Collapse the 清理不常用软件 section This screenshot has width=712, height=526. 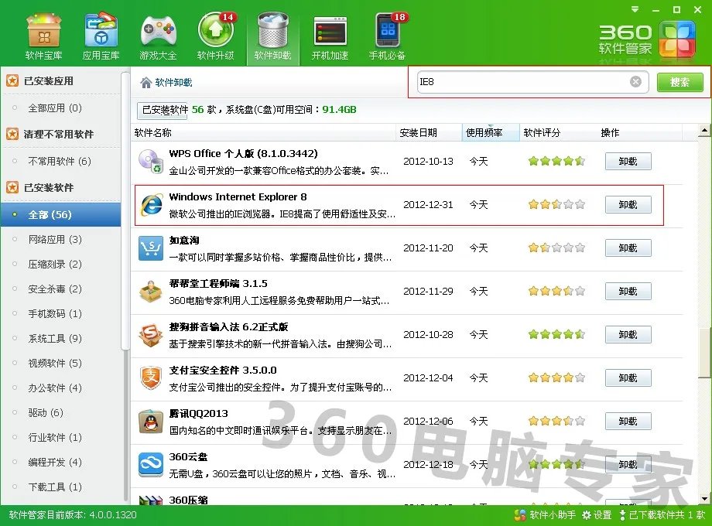53,135
